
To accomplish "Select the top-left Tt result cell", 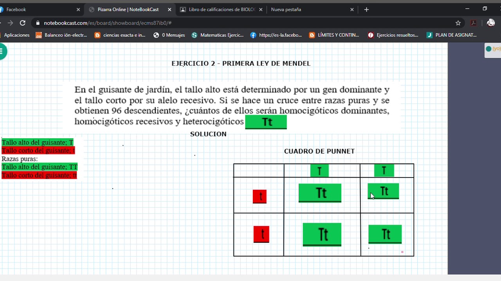I will click(x=320, y=193).
